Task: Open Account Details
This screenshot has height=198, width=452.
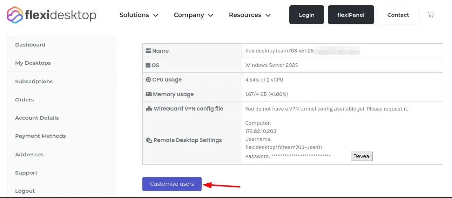Action: point(61,118)
